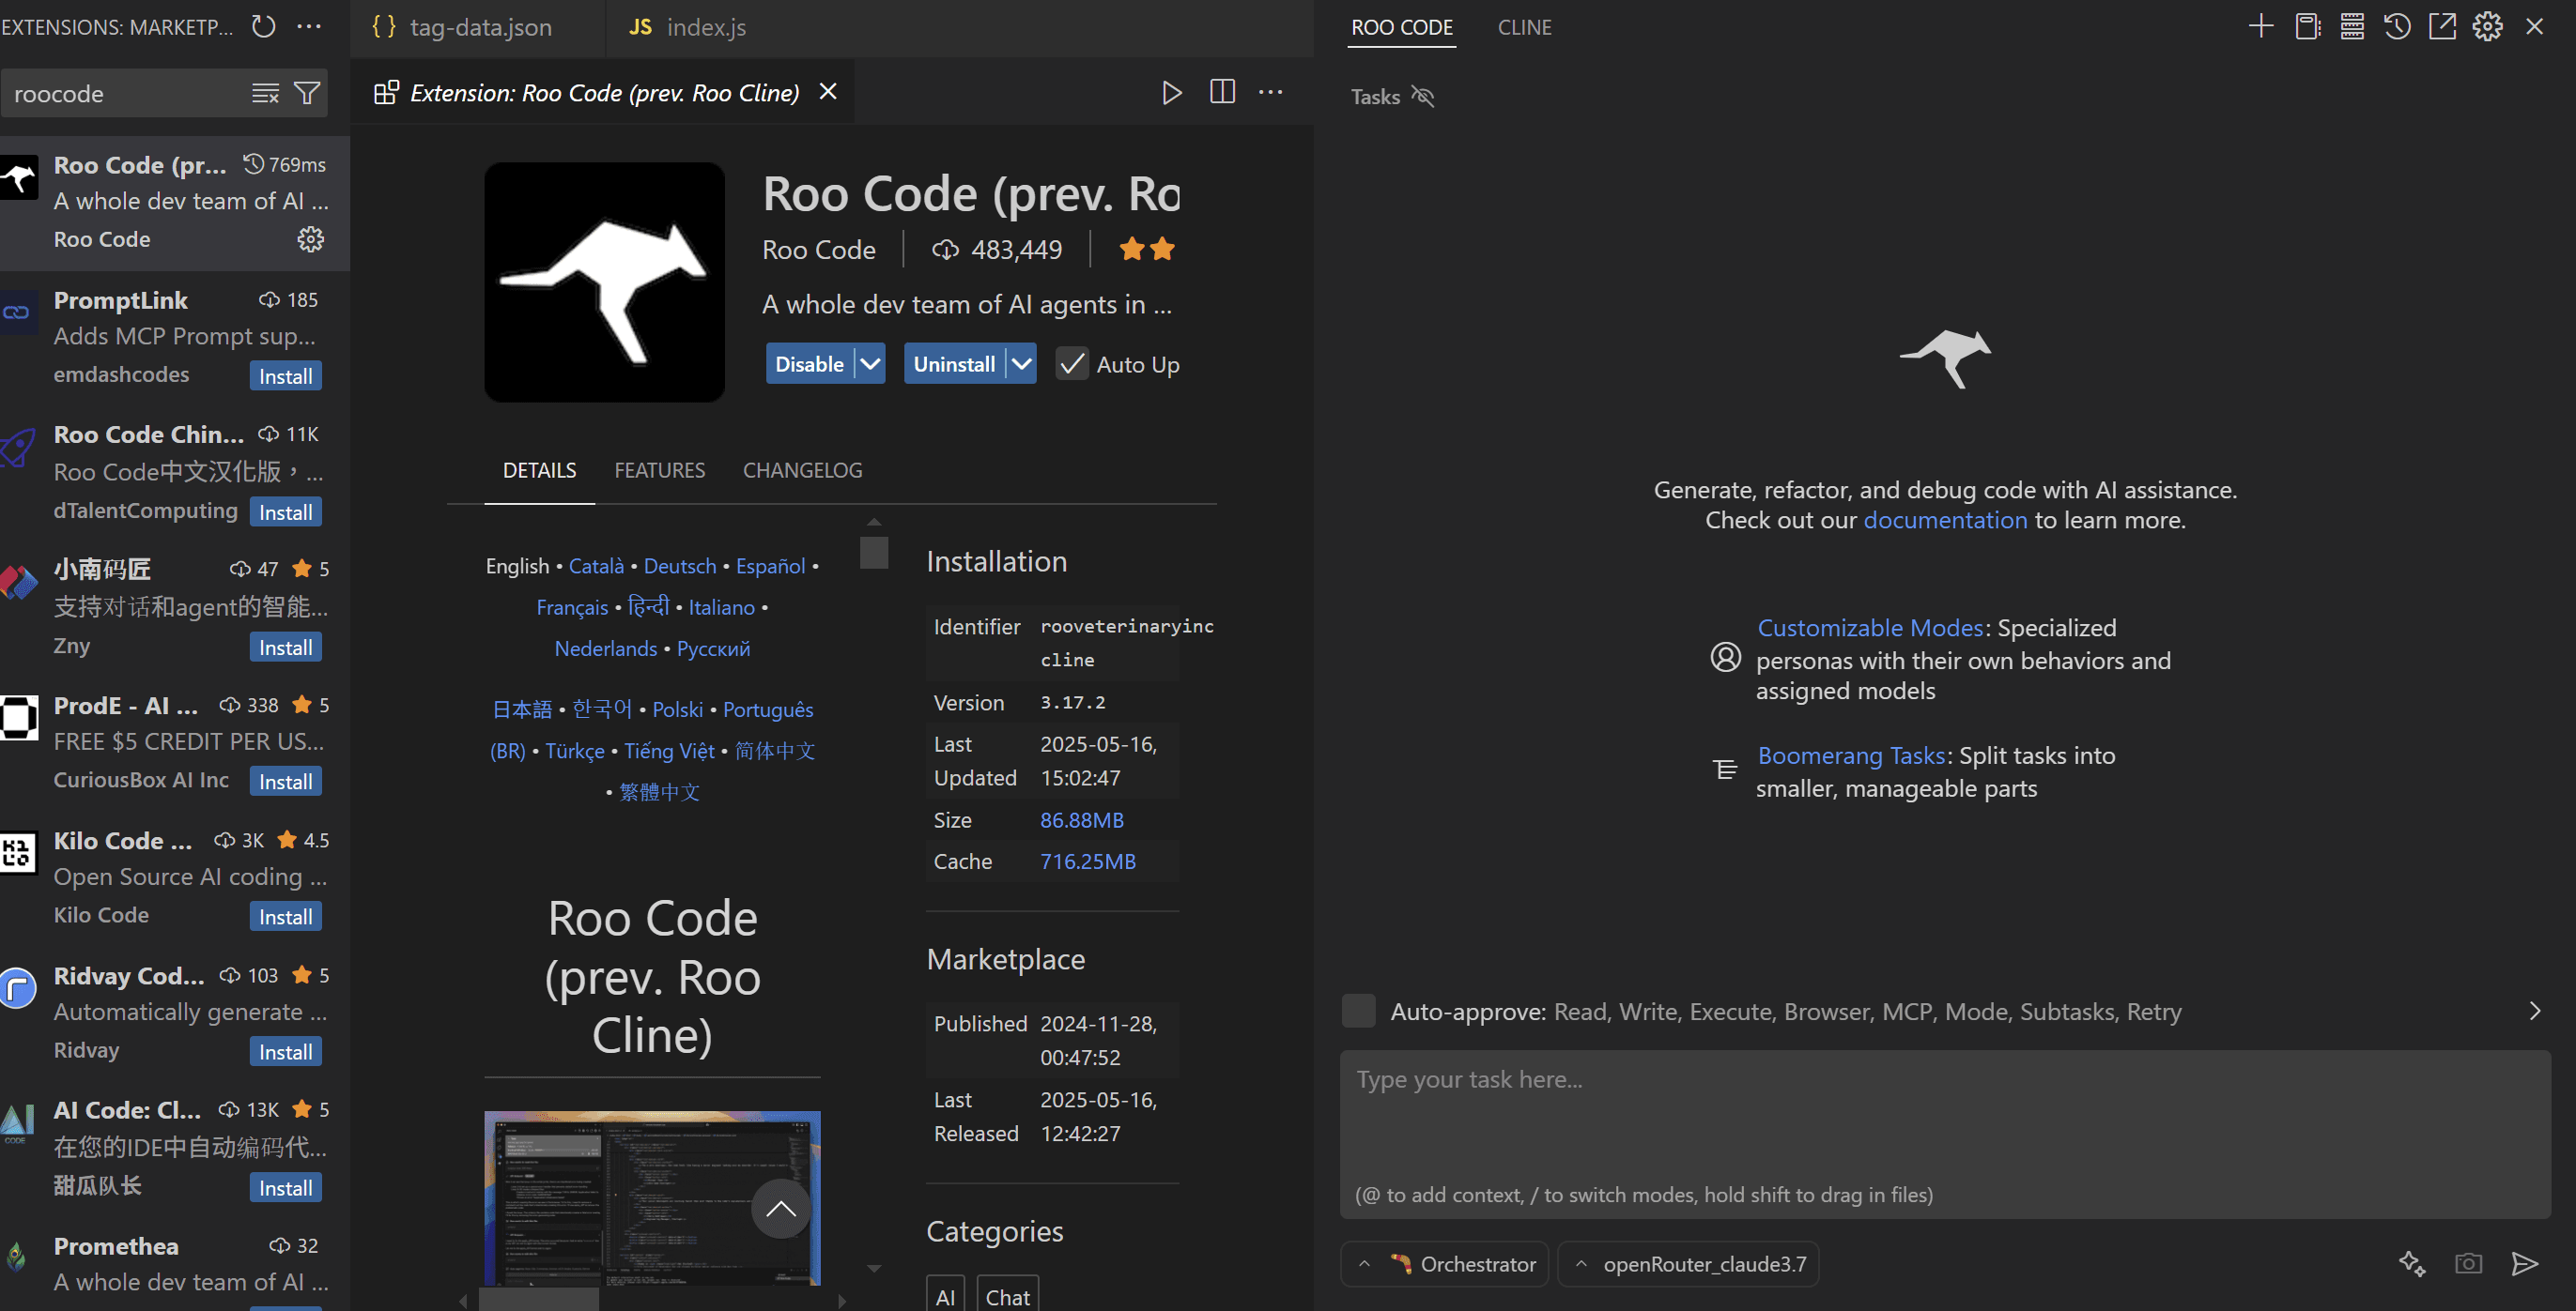The height and width of the screenshot is (1311, 2576).
Task: Focus the Type your task here field
Action: tap(1945, 1133)
